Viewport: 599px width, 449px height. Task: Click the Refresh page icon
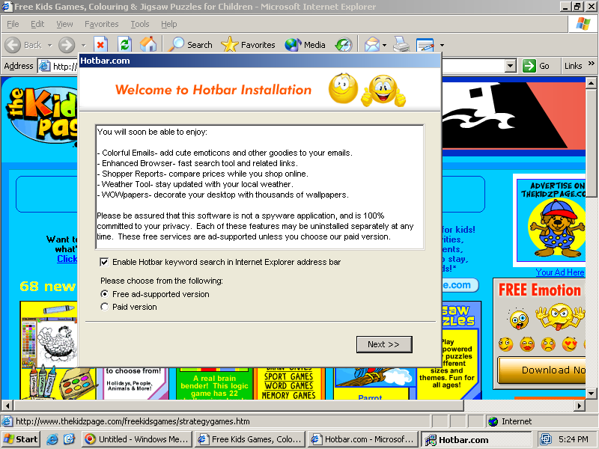[x=124, y=45]
